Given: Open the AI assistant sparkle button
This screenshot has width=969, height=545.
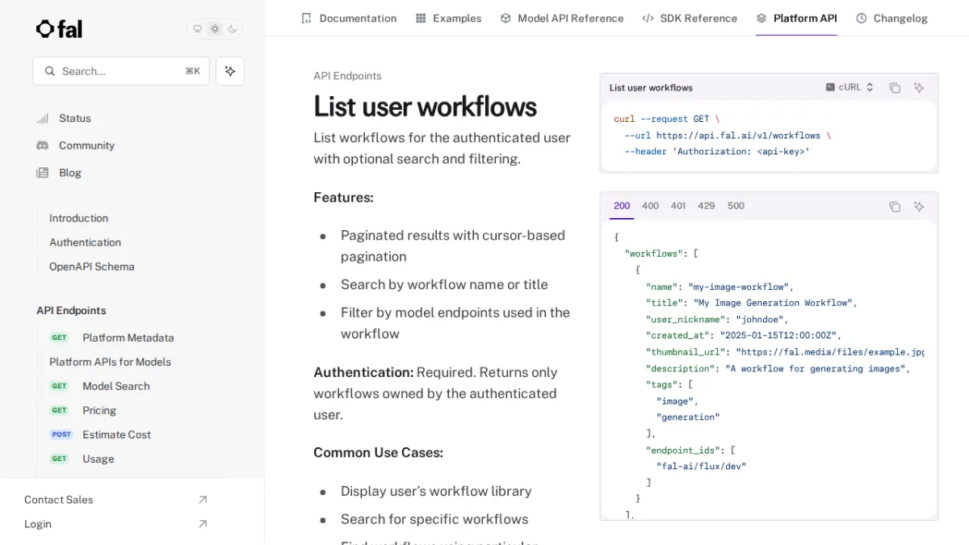Looking at the screenshot, I should coord(230,71).
